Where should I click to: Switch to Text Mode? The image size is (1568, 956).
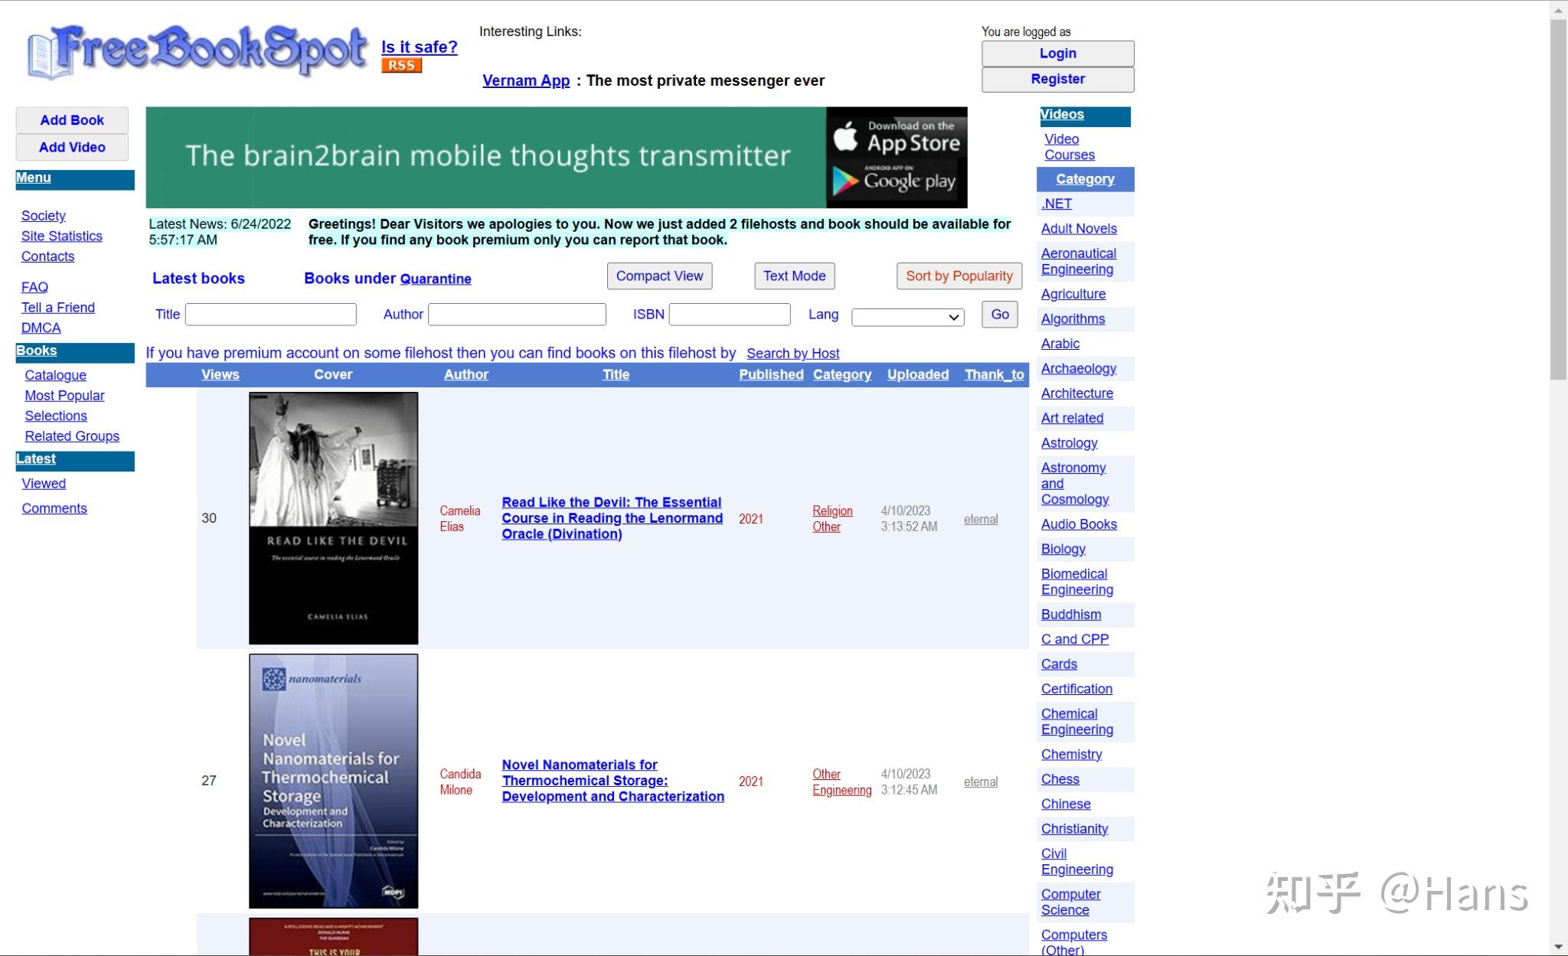point(794,276)
